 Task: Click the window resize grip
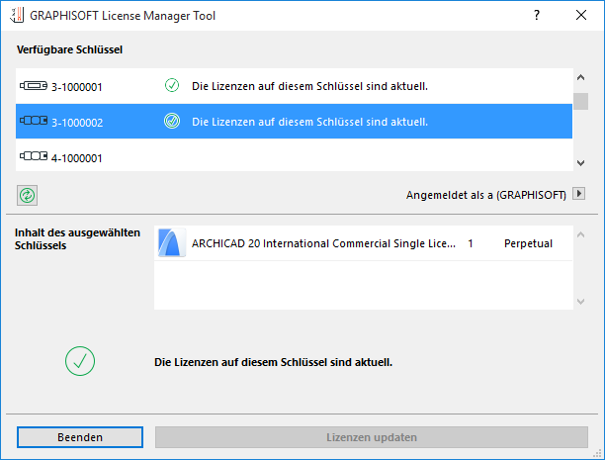pos(598,454)
